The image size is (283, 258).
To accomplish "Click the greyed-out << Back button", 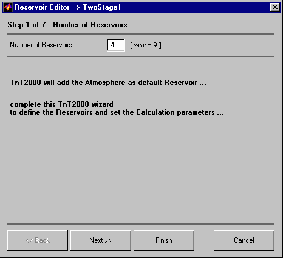I will point(38,240).
